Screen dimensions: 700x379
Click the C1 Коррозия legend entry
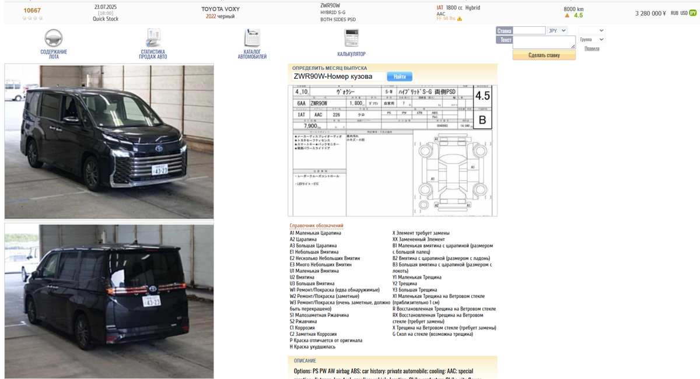302,328
